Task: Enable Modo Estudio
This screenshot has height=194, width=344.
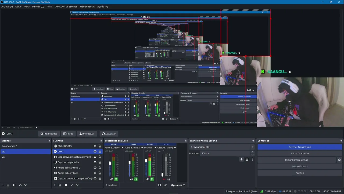Action: [300, 167]
